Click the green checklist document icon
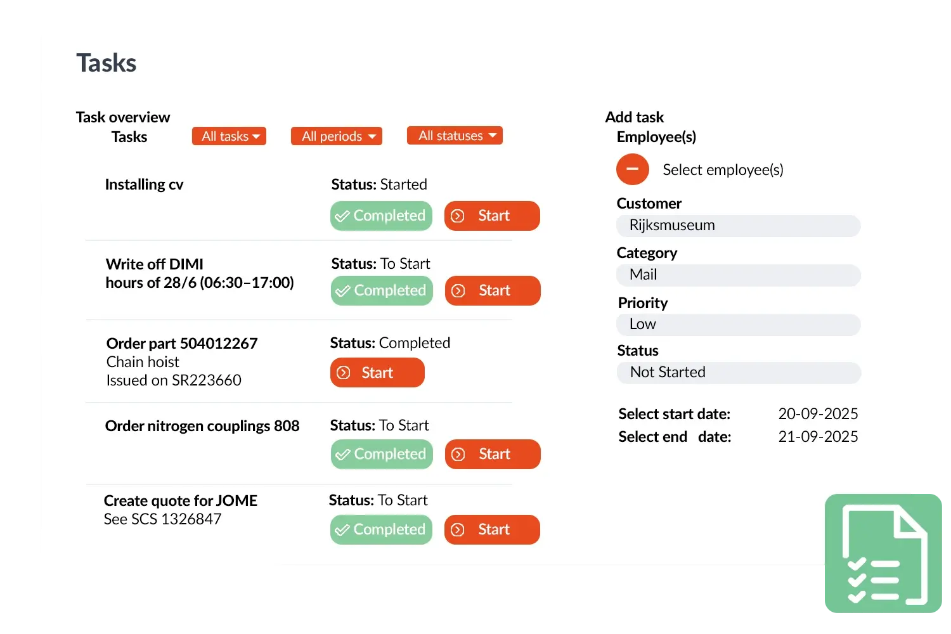Viewport: 951px width, 634px height. (x=884, y=553)
